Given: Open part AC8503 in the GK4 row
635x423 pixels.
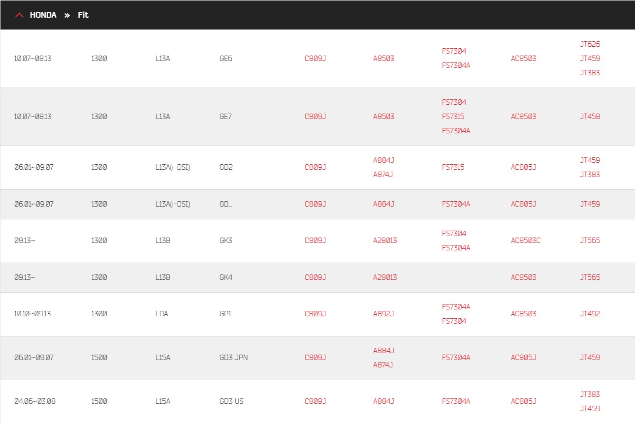Looking at the screenshot, I should (x=524, y=277).
